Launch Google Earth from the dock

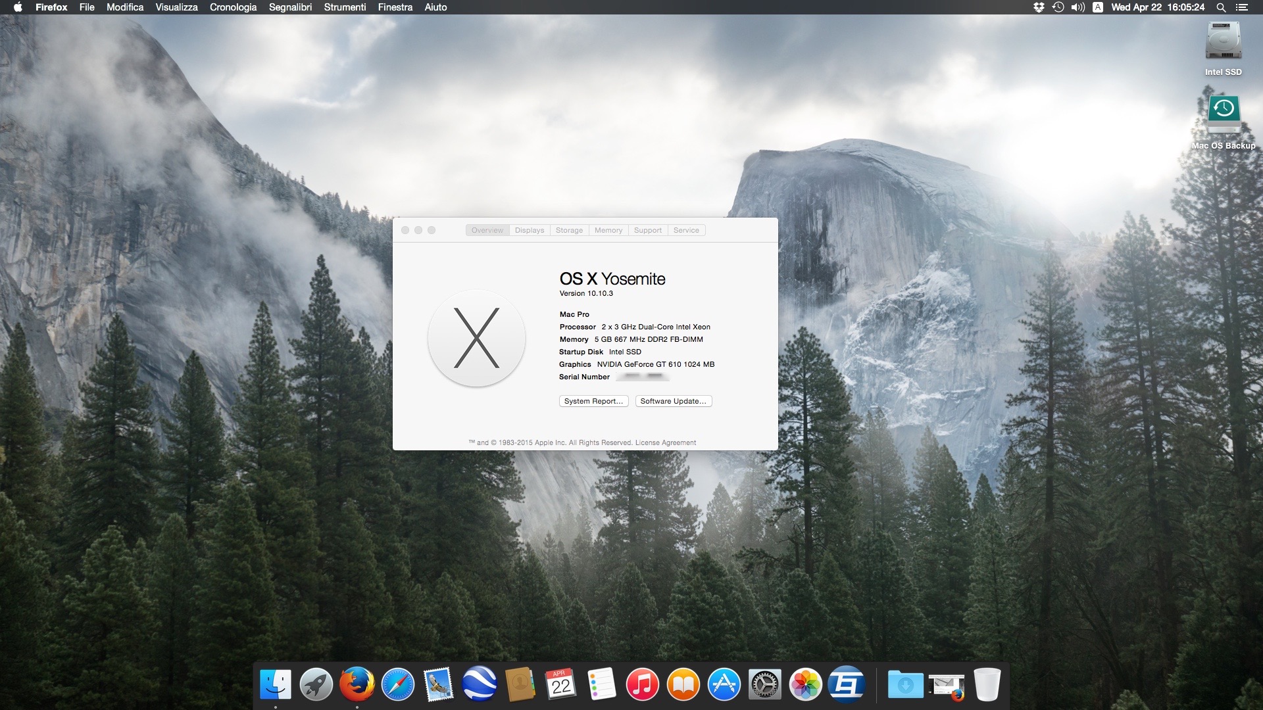point(480,685)
